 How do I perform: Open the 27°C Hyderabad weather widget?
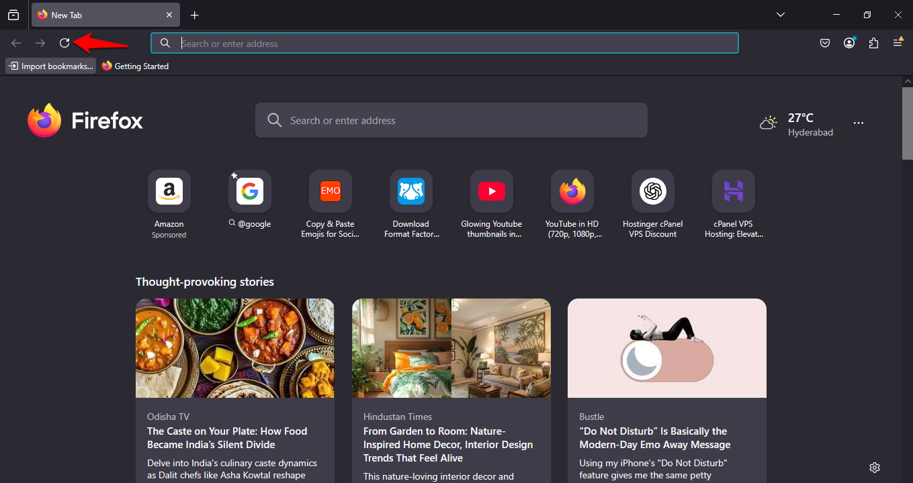pos(796,124)
